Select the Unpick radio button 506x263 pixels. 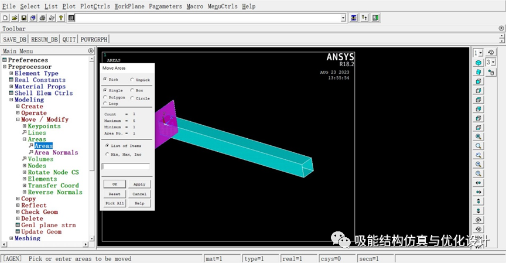coord(132,80)
